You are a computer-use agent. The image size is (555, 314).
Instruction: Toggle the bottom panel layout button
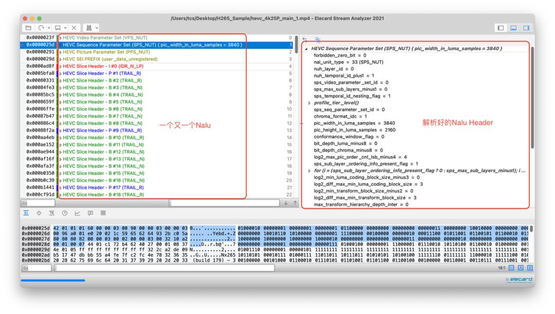pos(513,27)
